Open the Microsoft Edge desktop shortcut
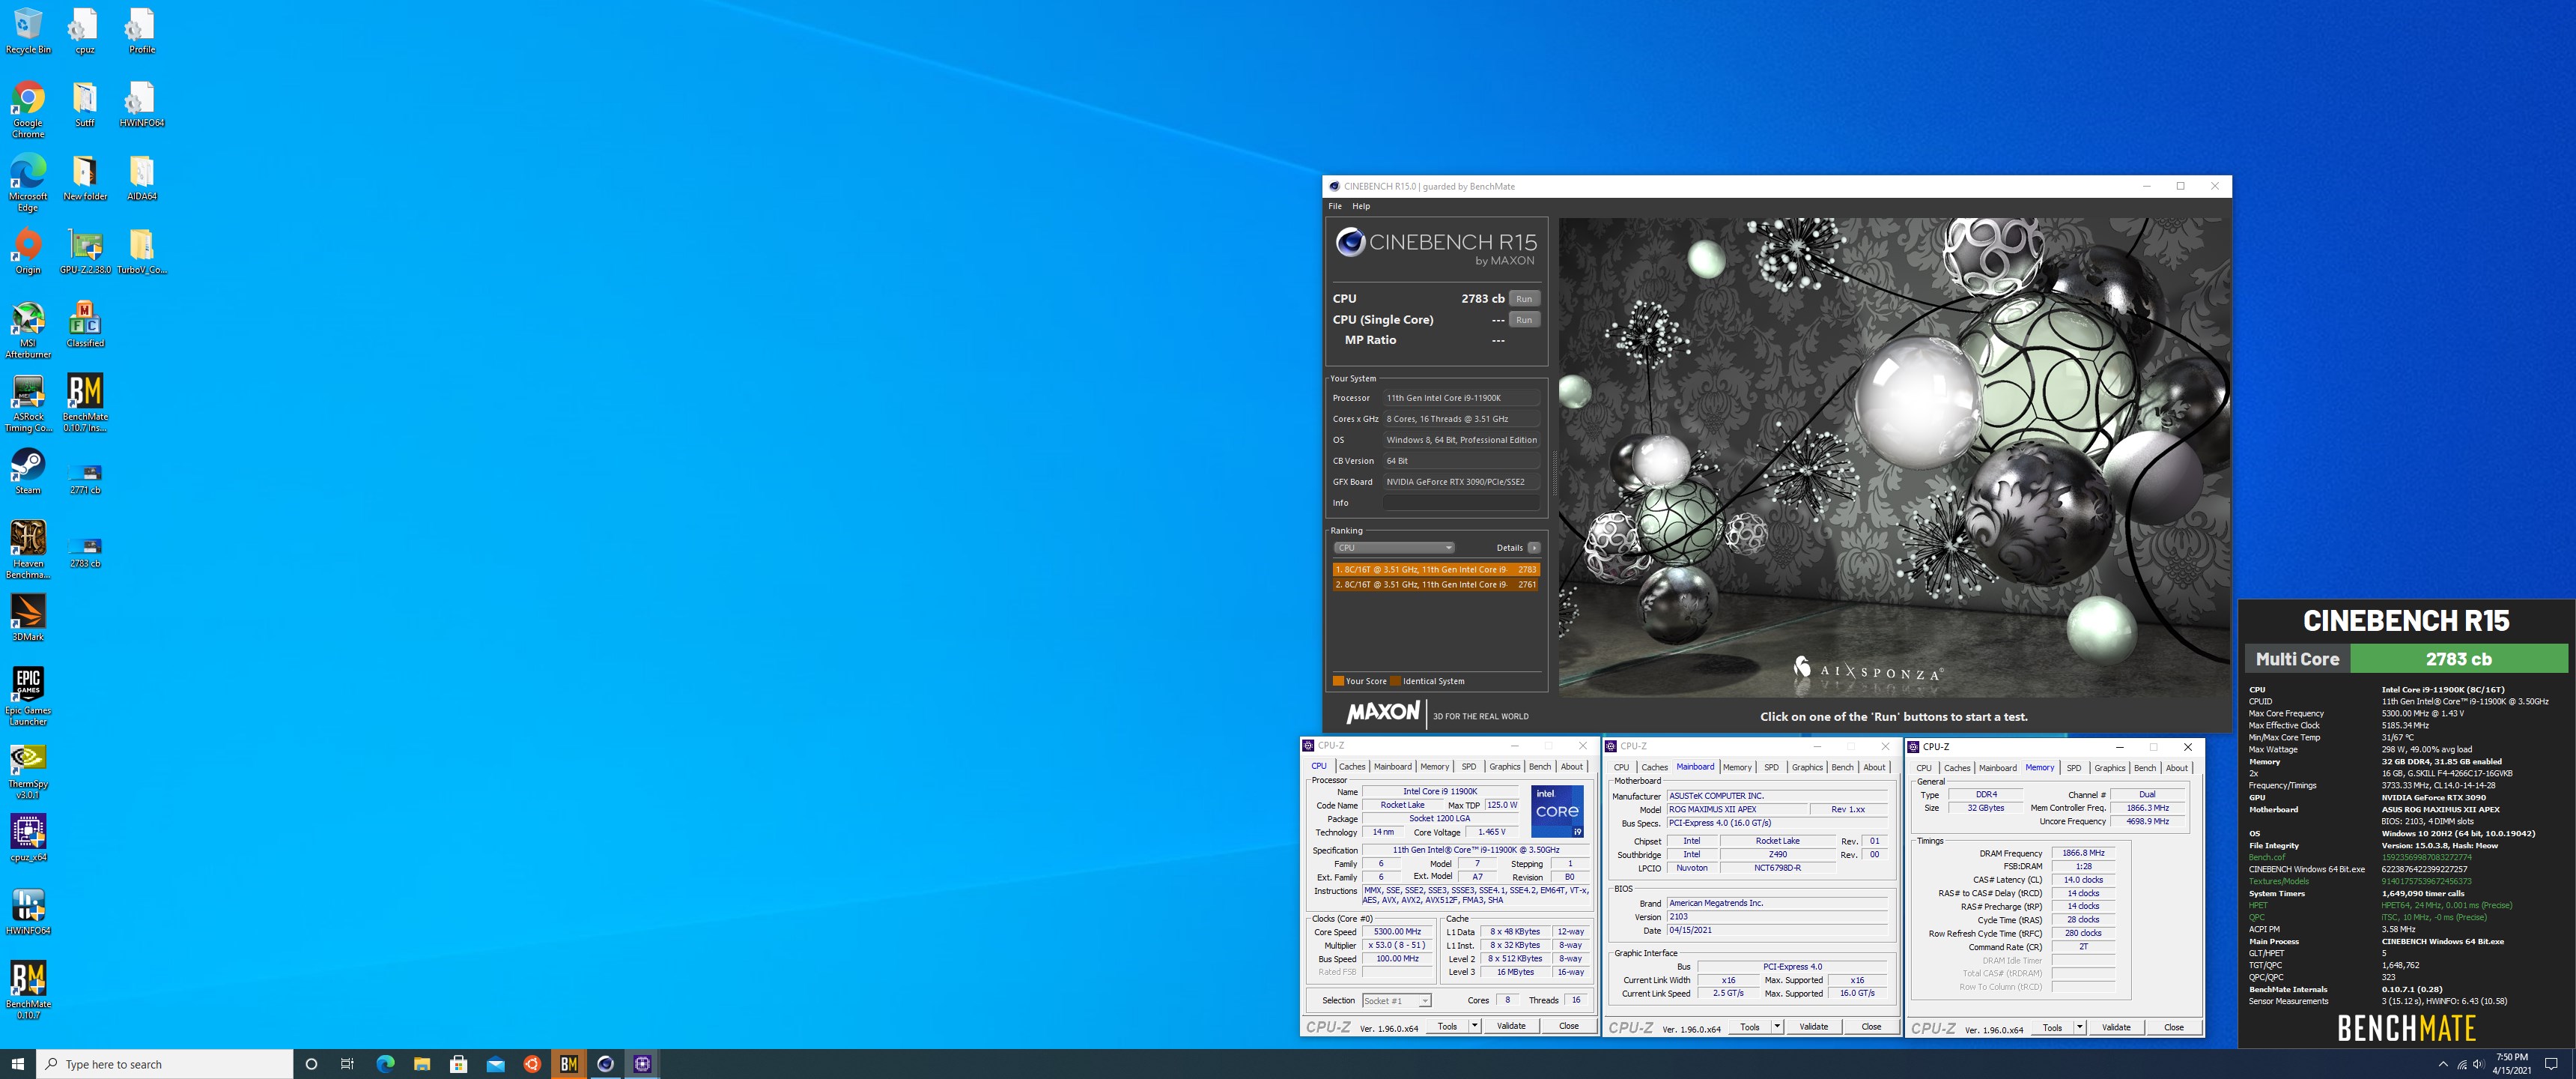2576x1079 pixels. (28, 183)
